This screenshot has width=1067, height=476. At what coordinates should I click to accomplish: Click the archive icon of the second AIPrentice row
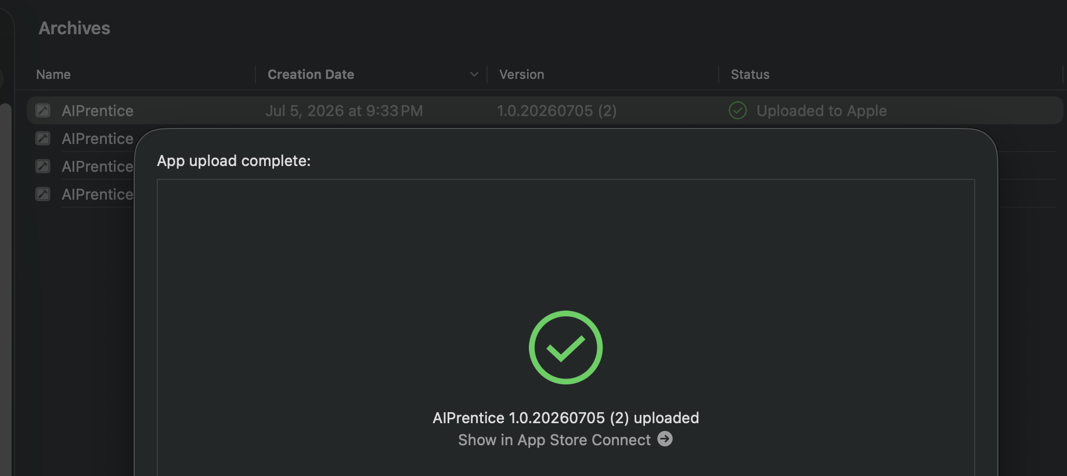point(43,138)
